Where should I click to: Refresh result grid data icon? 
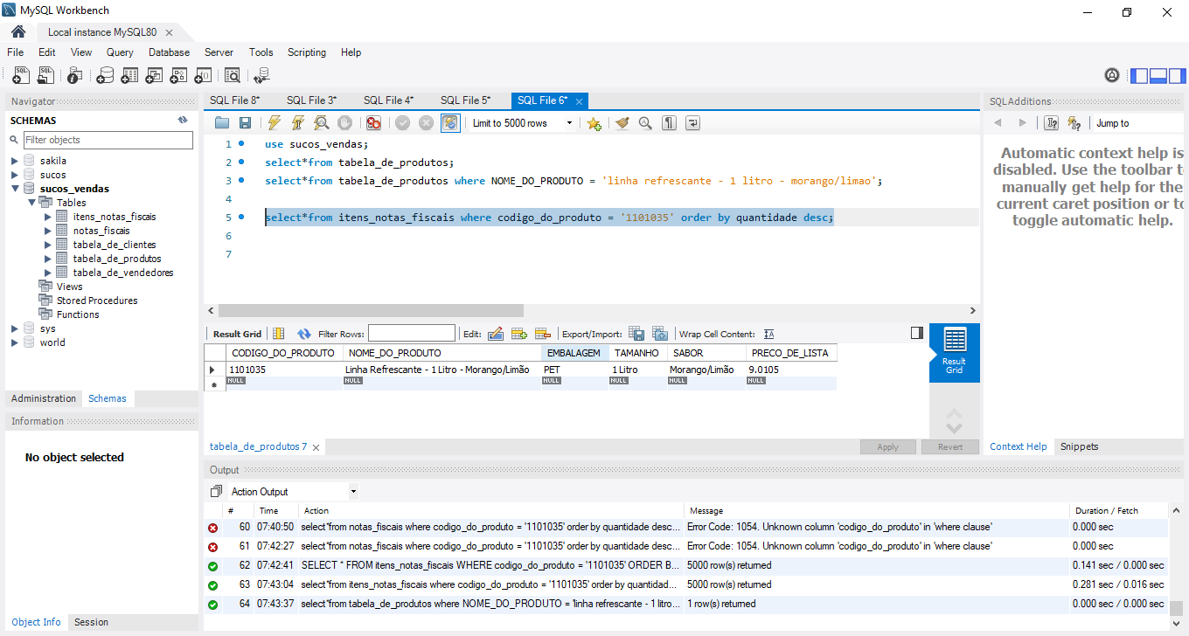[x=304, y=334]
